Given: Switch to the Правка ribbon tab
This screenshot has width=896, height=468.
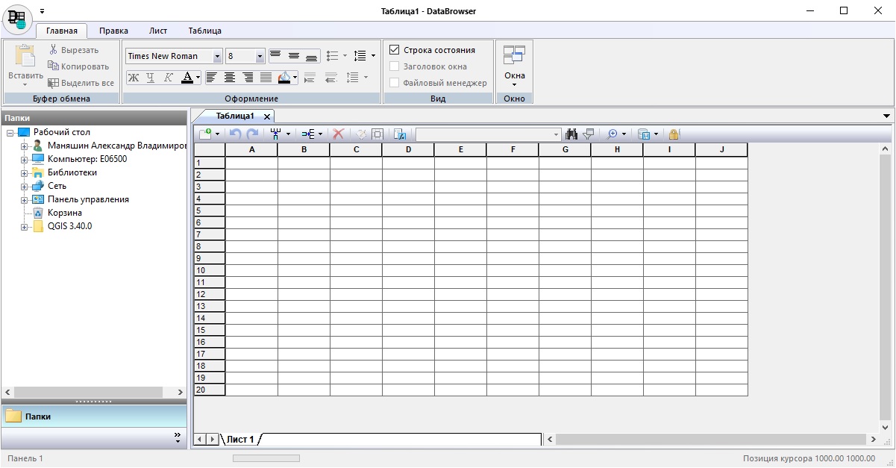Looking at the screenshot, I should [x=113, y=31].
